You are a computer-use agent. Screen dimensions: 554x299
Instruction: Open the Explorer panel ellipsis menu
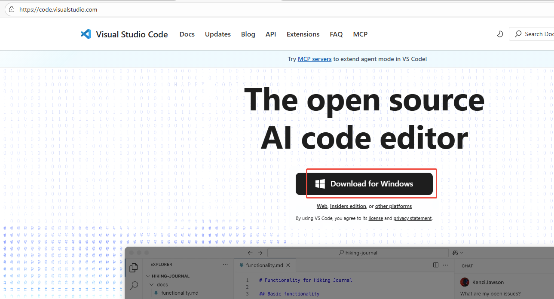225,265
